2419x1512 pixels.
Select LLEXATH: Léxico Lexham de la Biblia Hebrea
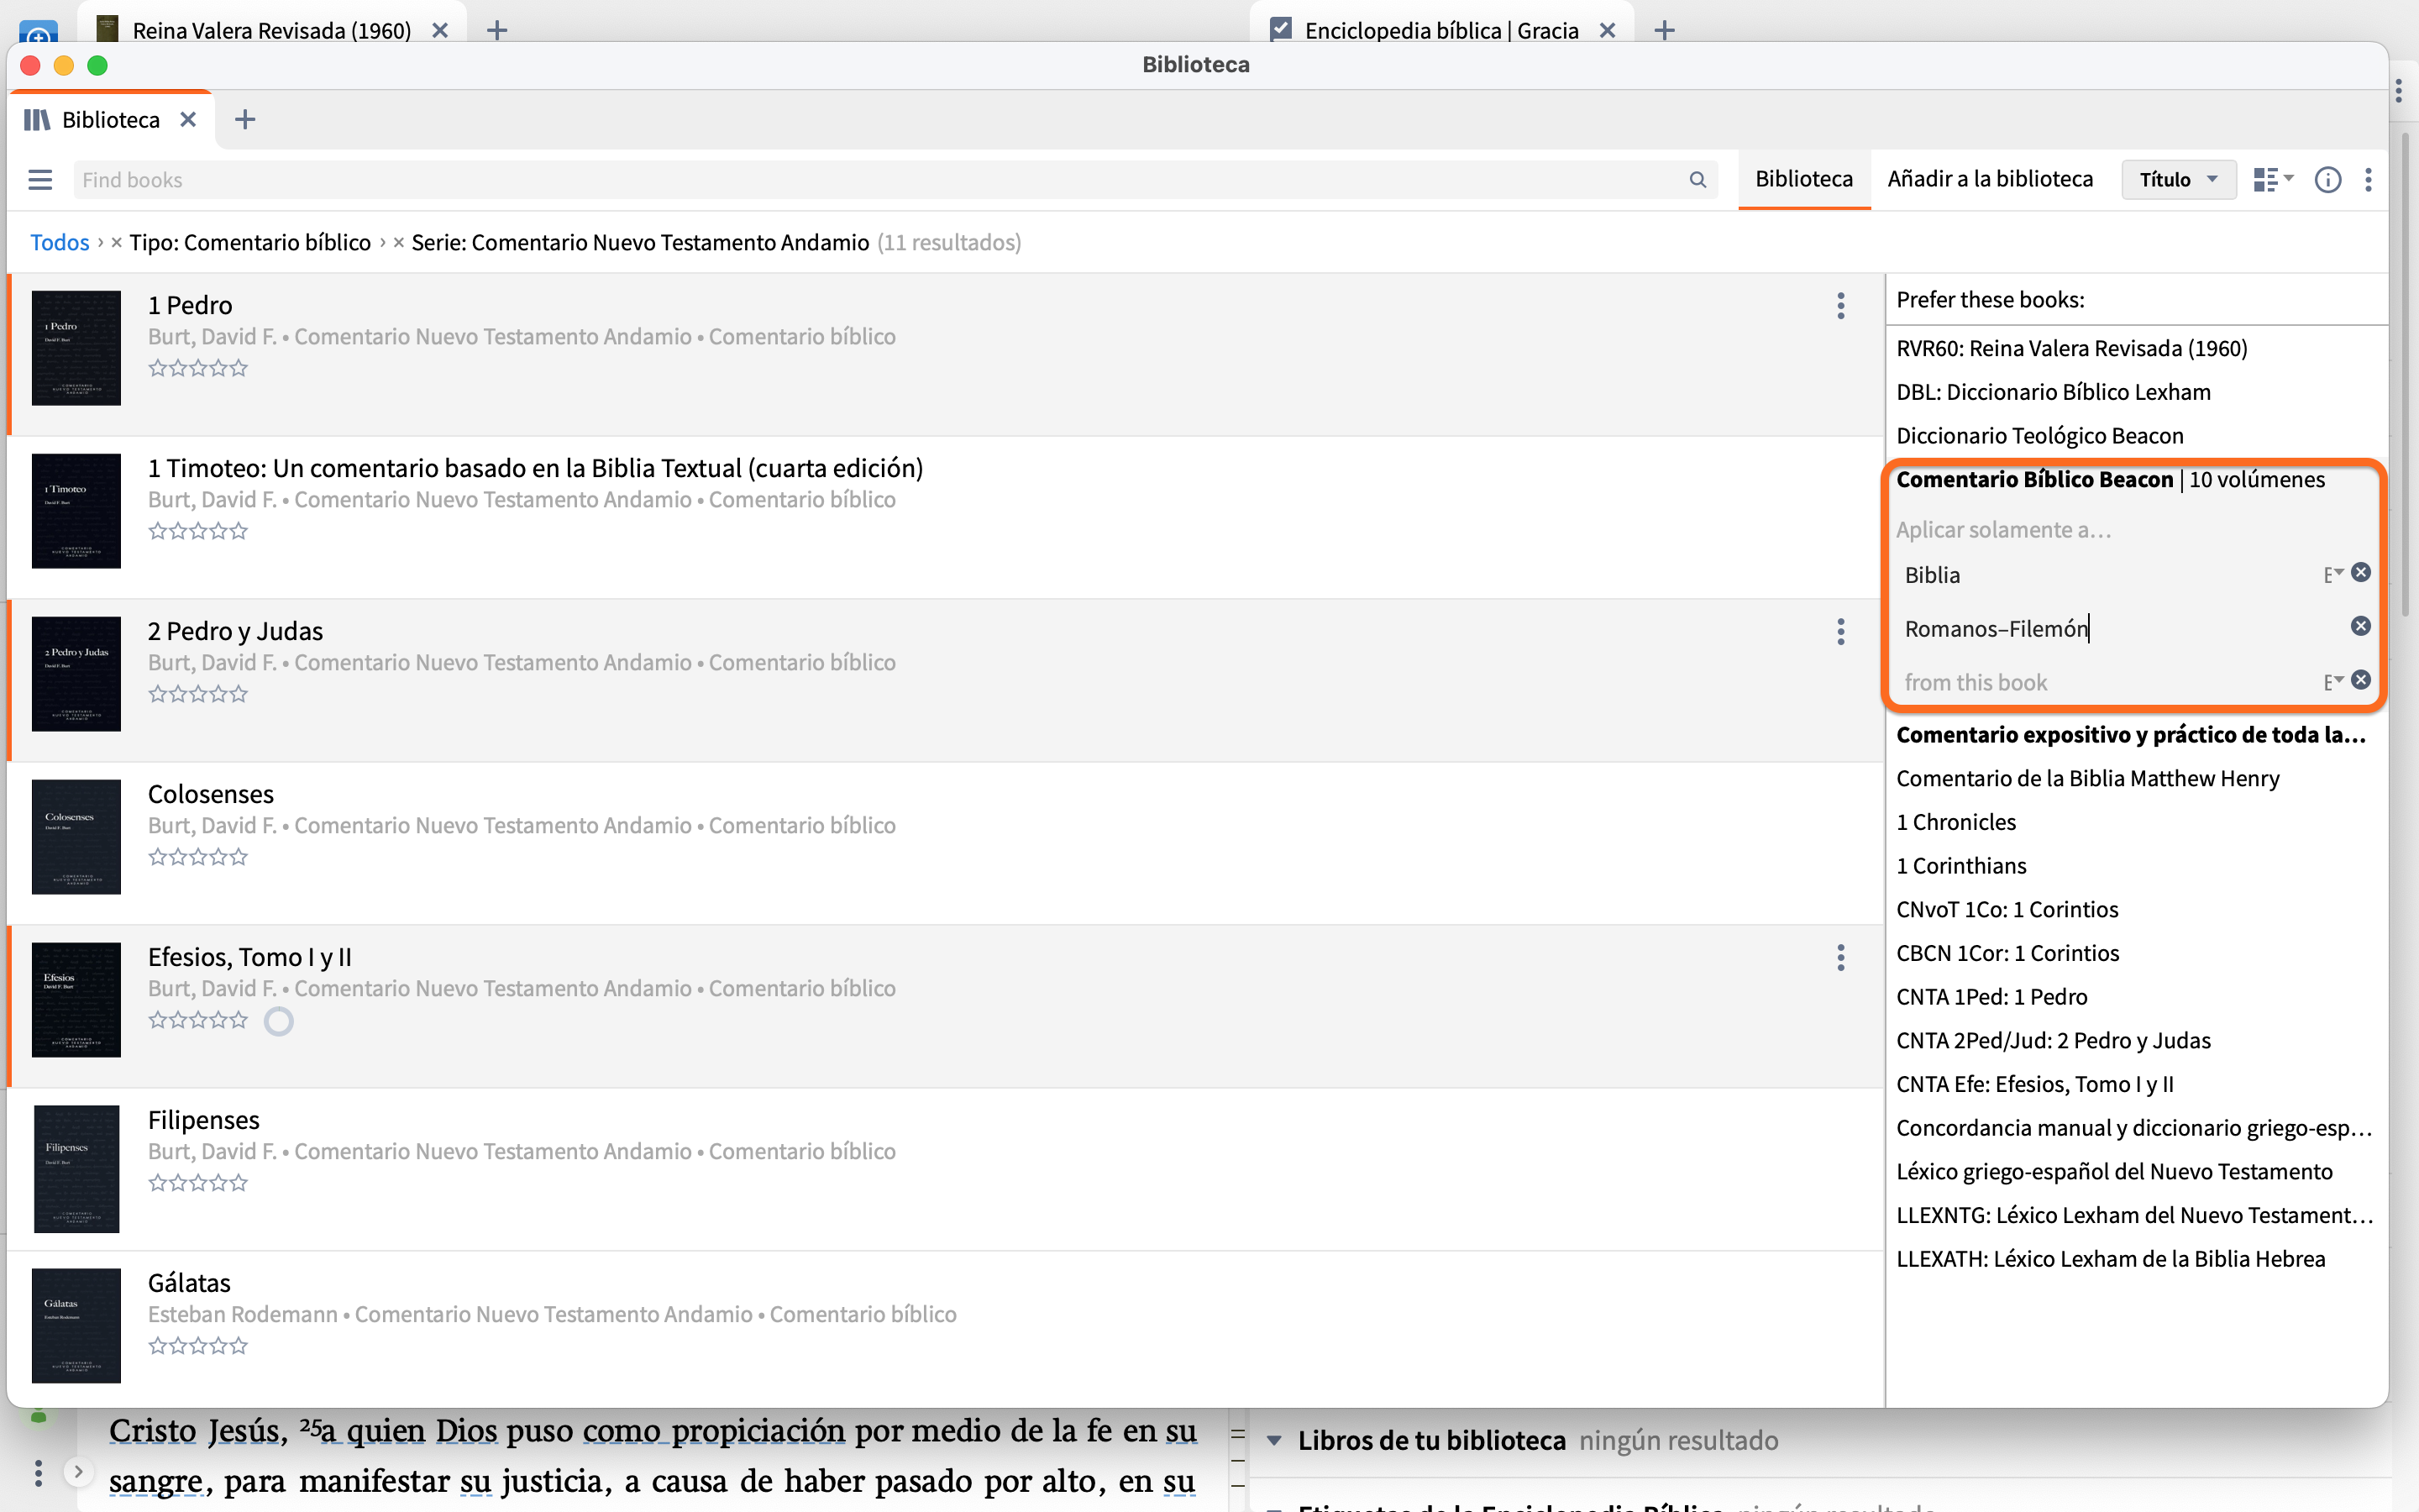(2110, 1259)
